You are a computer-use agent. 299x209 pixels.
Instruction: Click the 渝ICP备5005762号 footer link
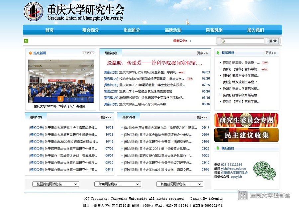pyautogui.click(x=206, y=206)
